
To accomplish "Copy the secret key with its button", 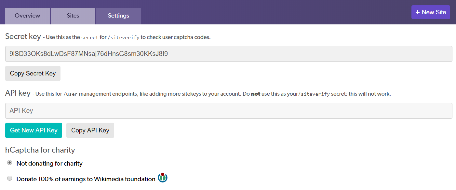I will [33, 74].
